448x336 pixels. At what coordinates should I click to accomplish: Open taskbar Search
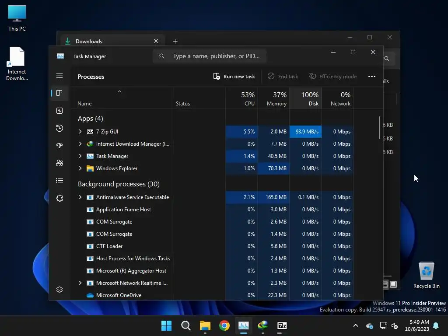pos(185,325)
